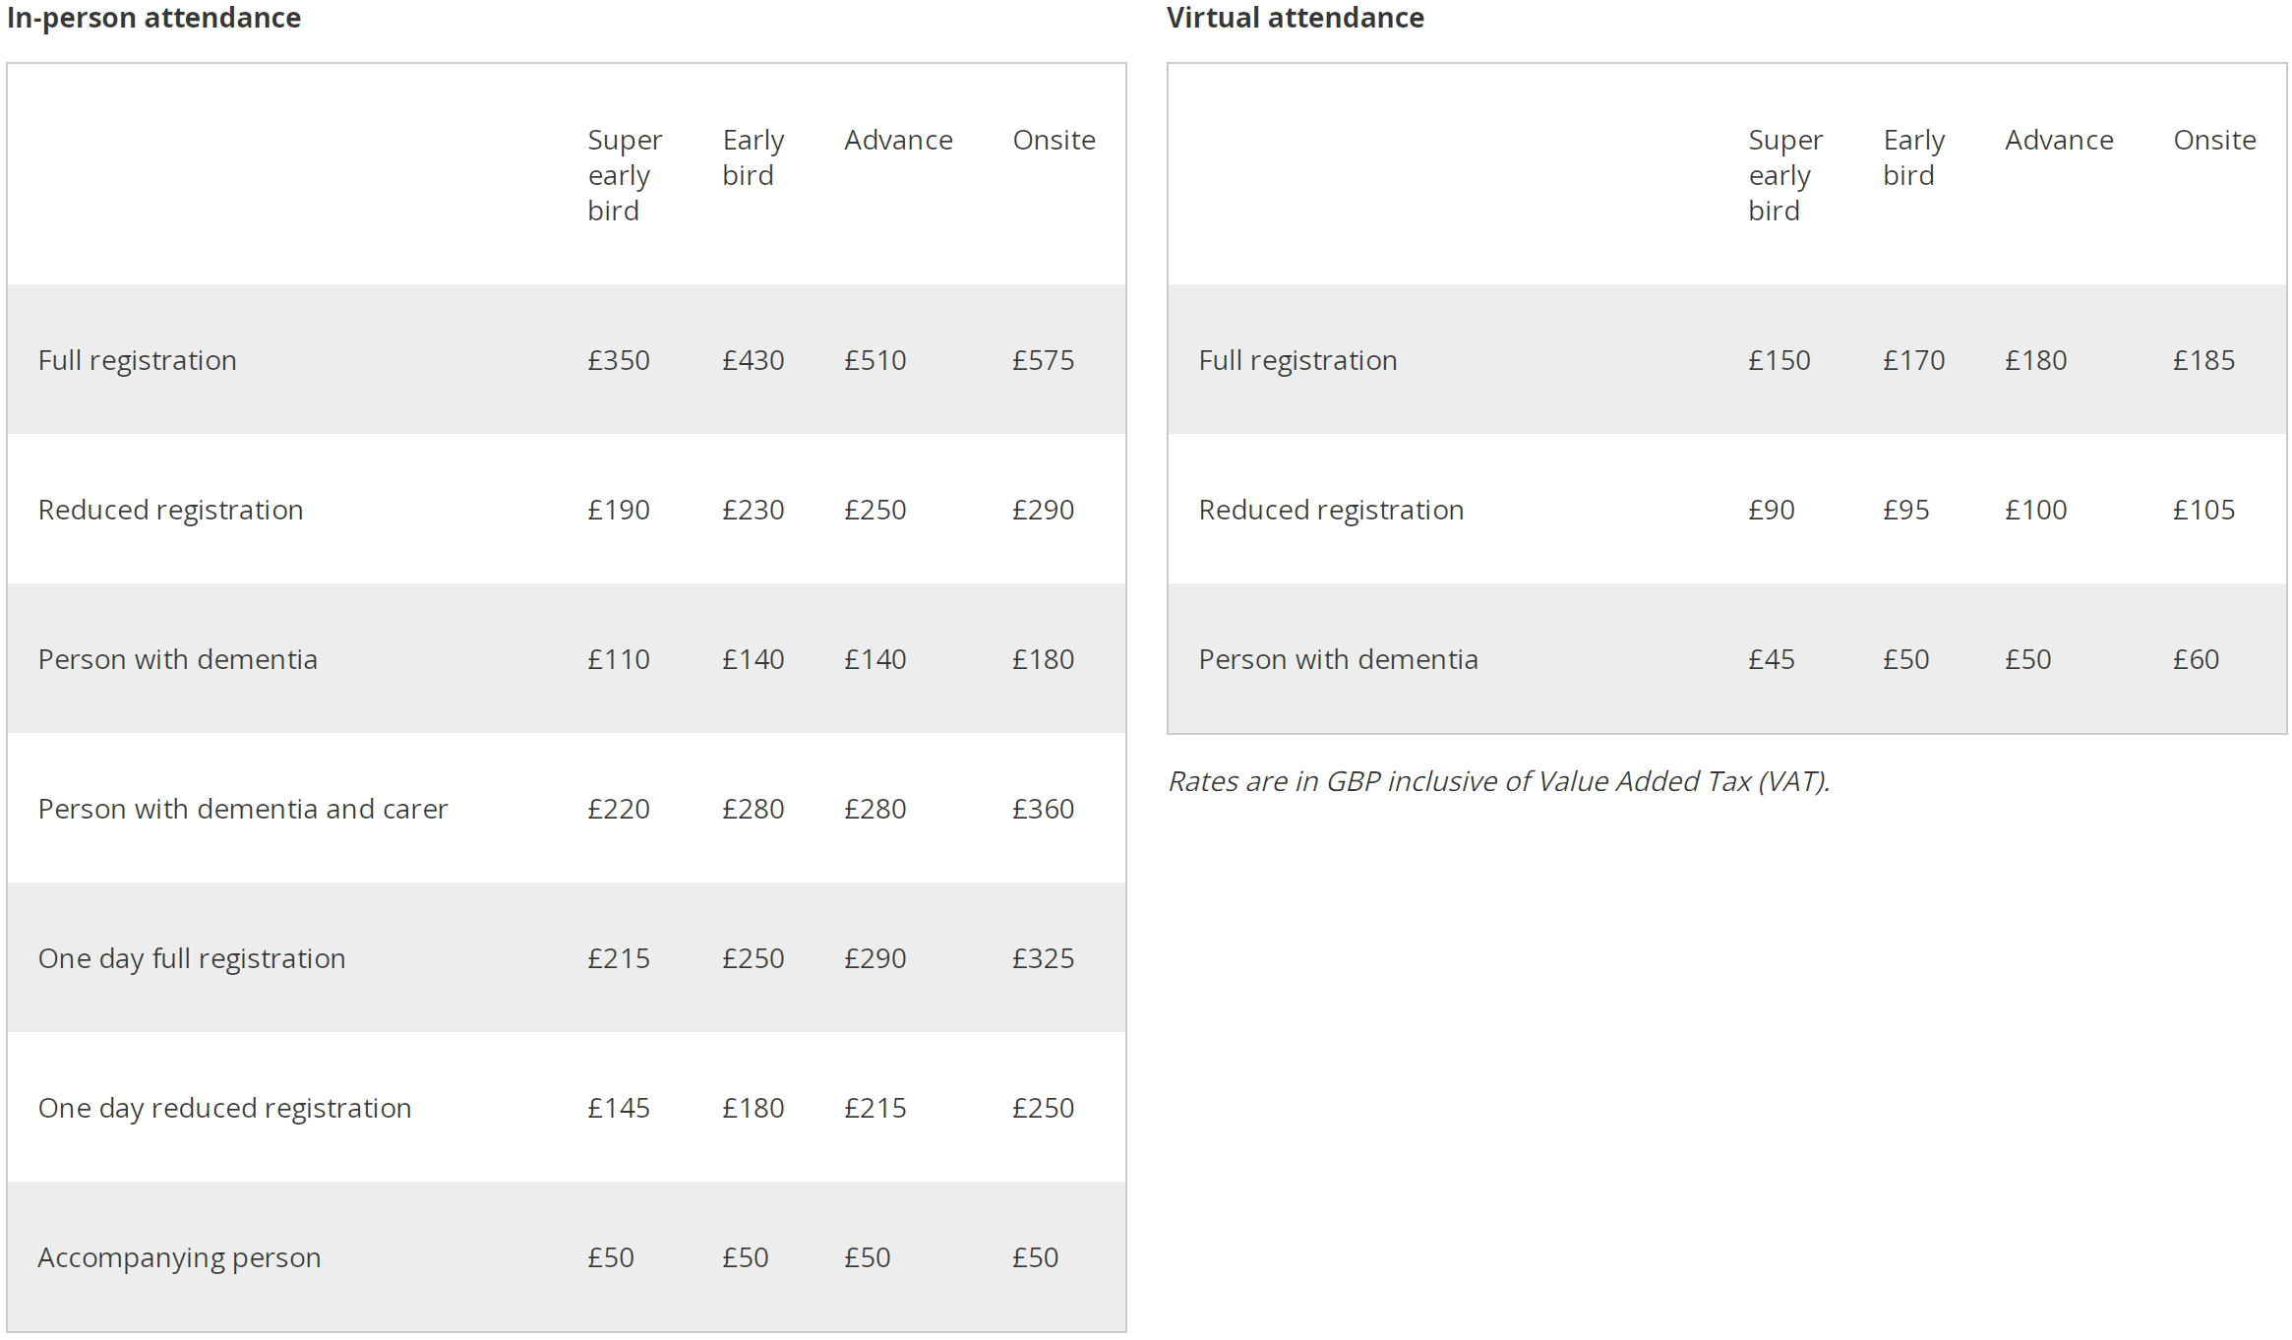The width and height of the screenshot is (2292, 1340).
Task: Select £325 one day full onsite price
Action: [1043, 958]
